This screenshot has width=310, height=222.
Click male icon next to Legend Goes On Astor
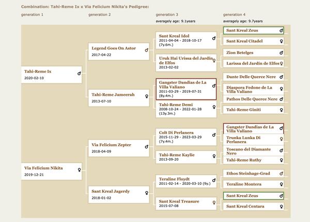point(146,50)
